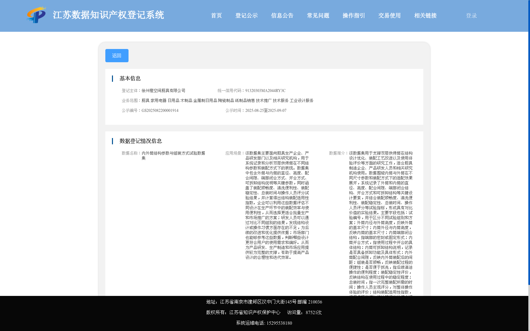
Task: Click the 江苏数据知识产权登记系统 title
Action: tap(108, 15)
